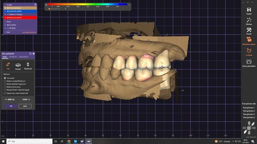Select the Tum yonler radio option
Screen dimensions: 257x144
(x=5, y=78)
